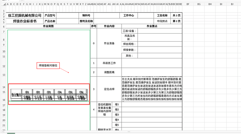Click the empty key-points cell beside 吊装各工件
Image resolution: width=241 pixels, height=134 pixels.
152,63
